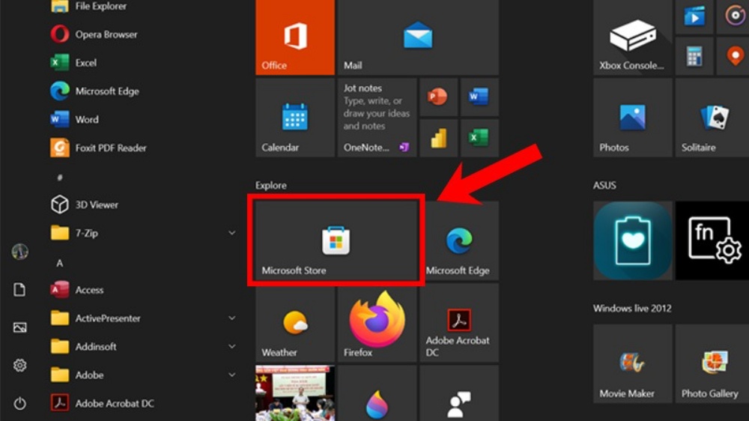Open the Microsoft Store tile

pyautogui.click(x=336, y=240)
